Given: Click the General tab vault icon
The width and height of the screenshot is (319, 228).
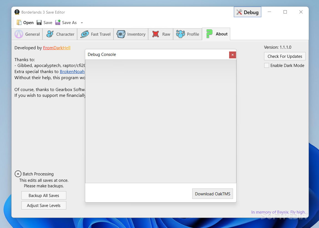Looking at the screenshot, I should tap(19, 34).
